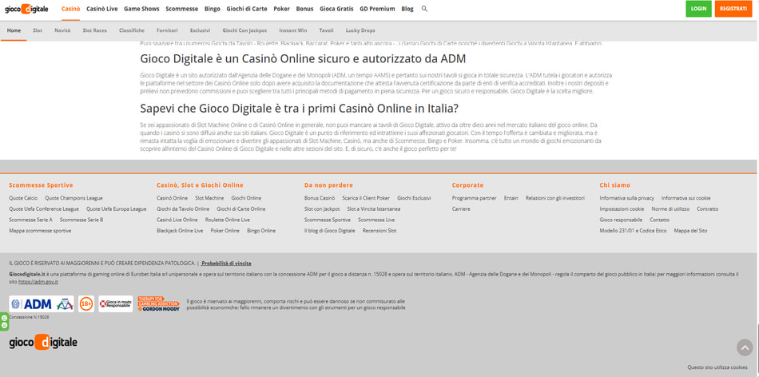Click the Gioco Digitale footer logo
759x377 pixels.
coord(43,342)
